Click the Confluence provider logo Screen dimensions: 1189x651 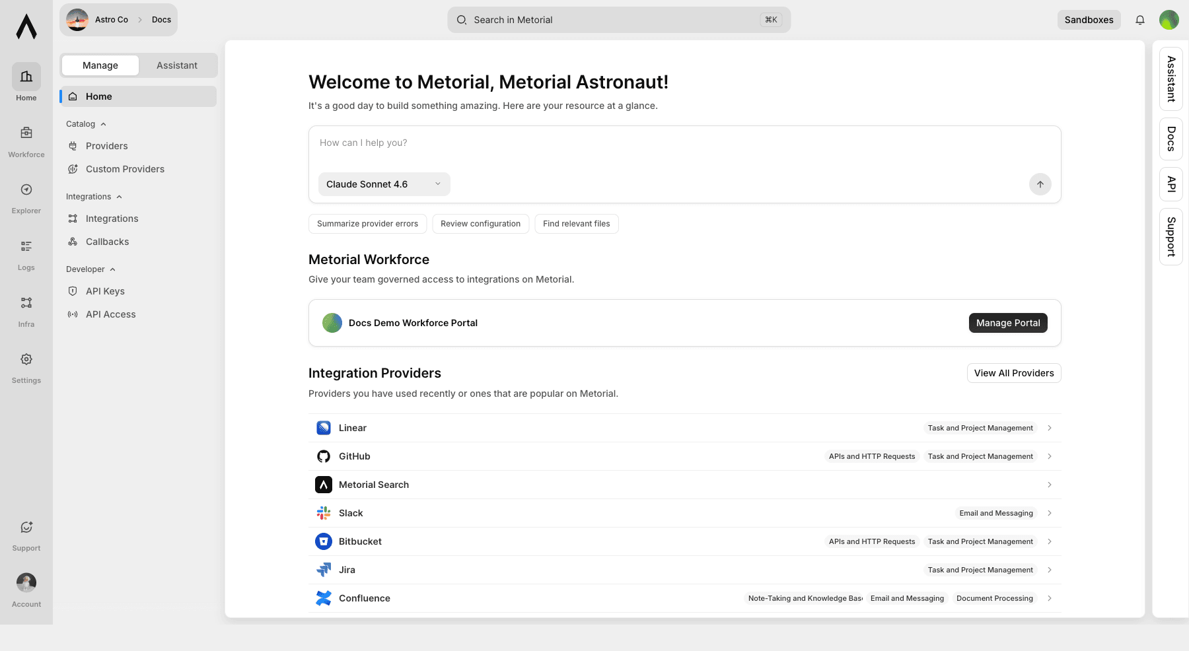click(x=324, y=598)
